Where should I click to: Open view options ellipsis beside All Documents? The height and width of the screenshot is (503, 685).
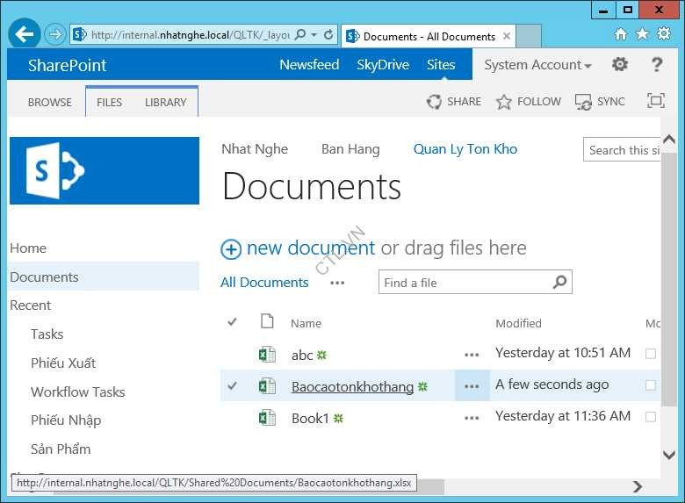pos(337,283)
